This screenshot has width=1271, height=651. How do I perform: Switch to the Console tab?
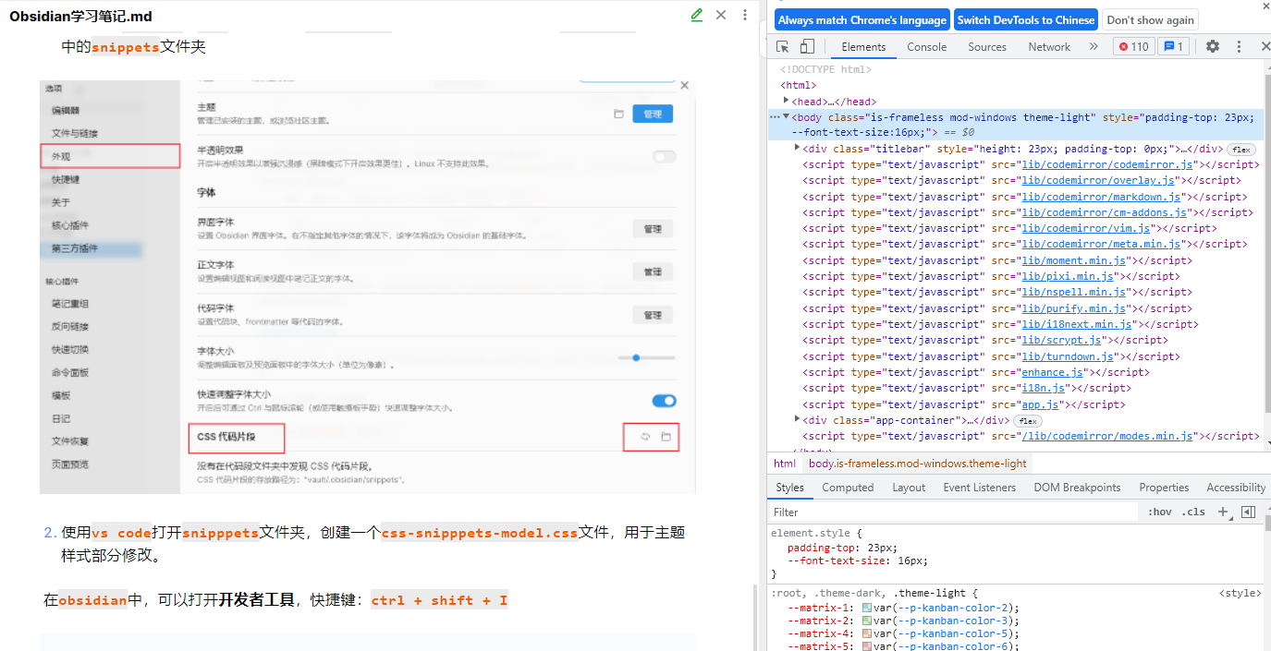[926, 47]
